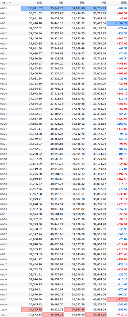Select the 02/27 opening value 38,251.11

click(x=35, y=129)
